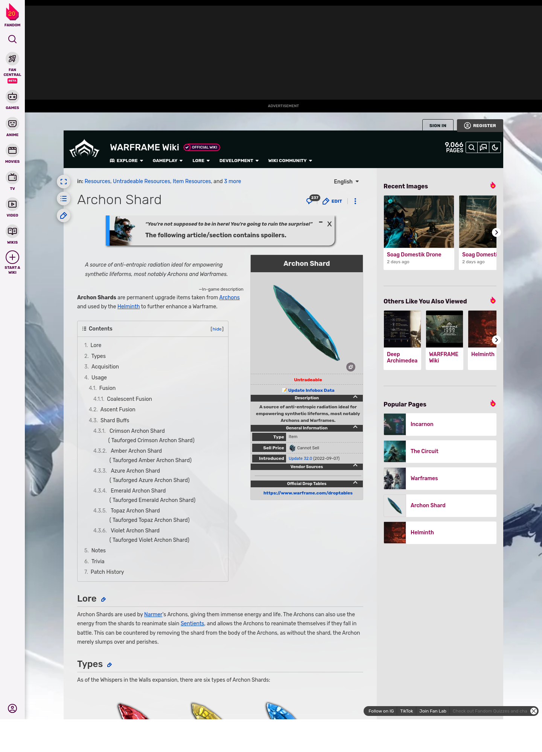Close the spoiler warning with X
The width and height of the screenshot is (542, 752).
329,224
